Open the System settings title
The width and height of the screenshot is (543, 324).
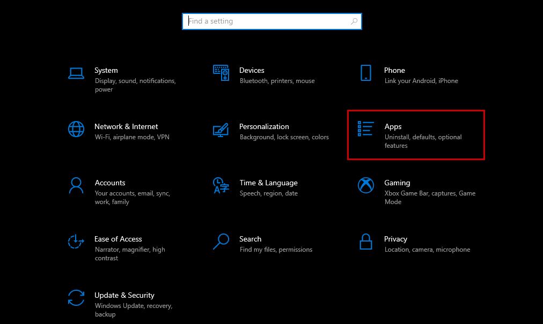pos(106,70)
